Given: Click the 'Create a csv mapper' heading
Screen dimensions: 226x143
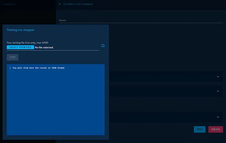Looking at the screenshot, I should pos(78,4).
